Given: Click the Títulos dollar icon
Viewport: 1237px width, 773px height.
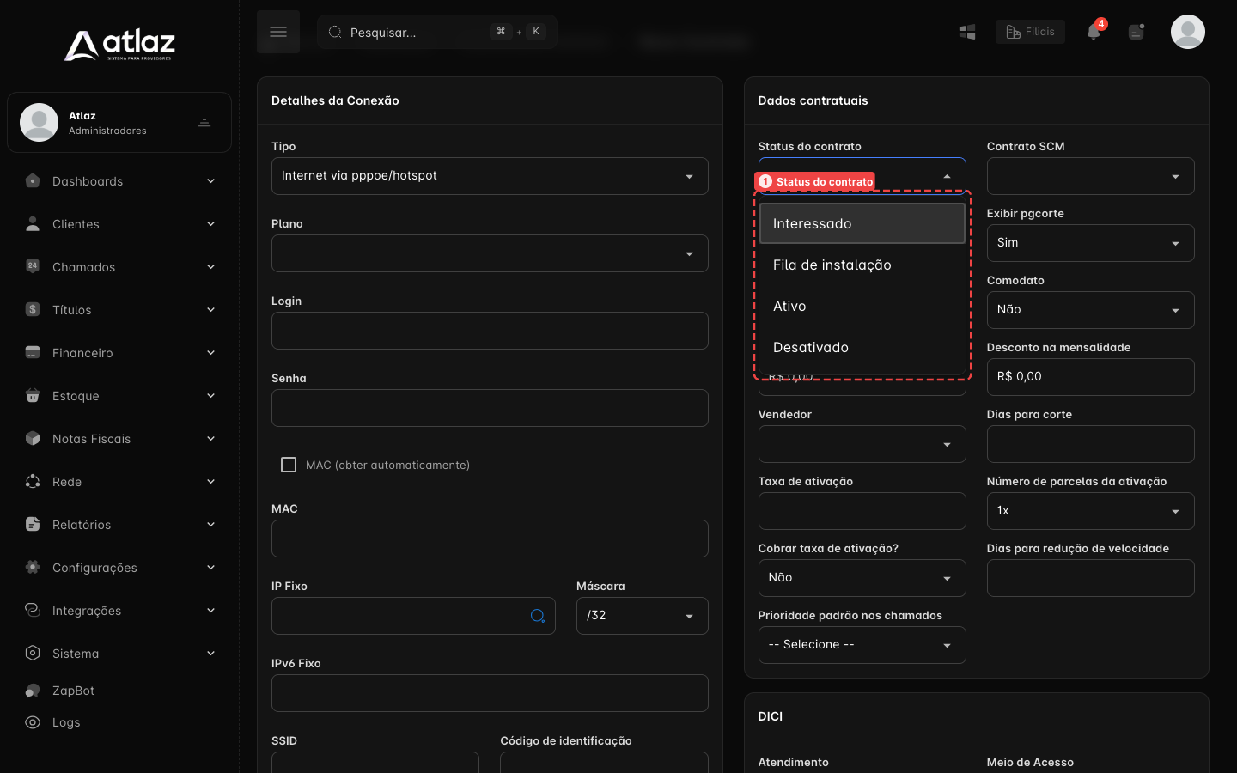Looking at the screenshot, I should click(33, 310).
